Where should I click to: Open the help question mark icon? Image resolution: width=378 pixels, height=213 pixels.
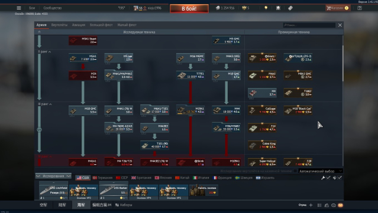tap(360, 8)
